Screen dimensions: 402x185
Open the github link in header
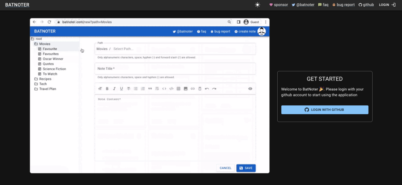point(366,4)
